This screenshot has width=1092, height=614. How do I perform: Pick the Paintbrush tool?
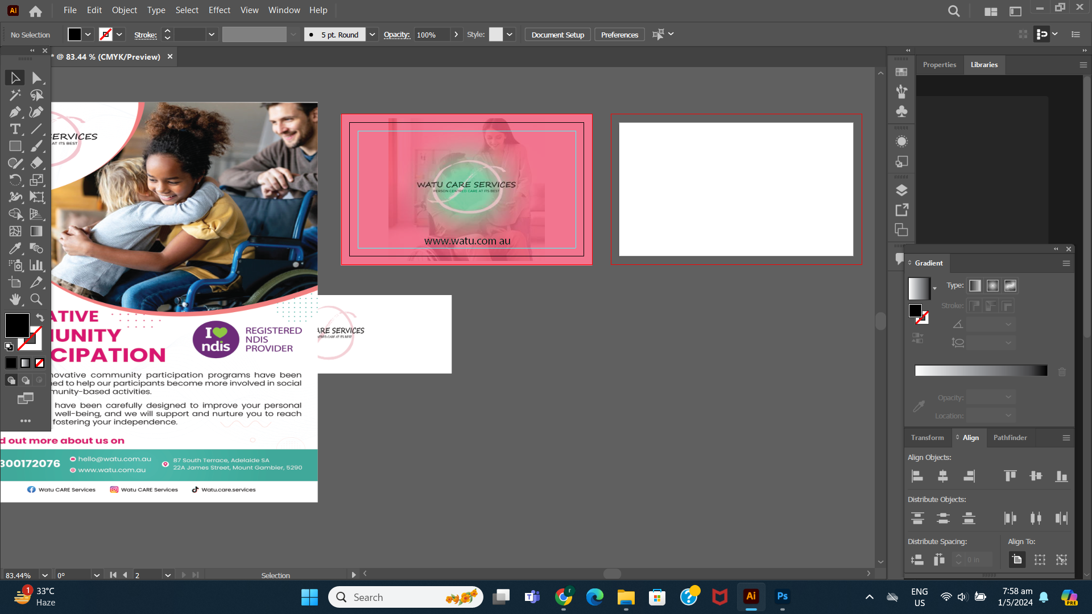tap(37, 146)
